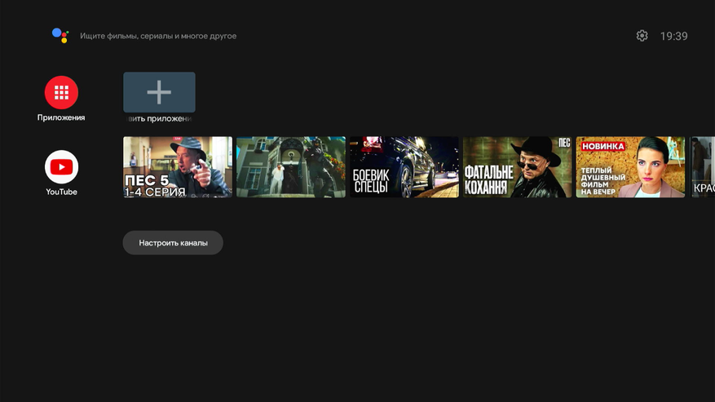
Task: Launch the YouTube channel icon
Action: pyautogui.click(x=62, y=167)
